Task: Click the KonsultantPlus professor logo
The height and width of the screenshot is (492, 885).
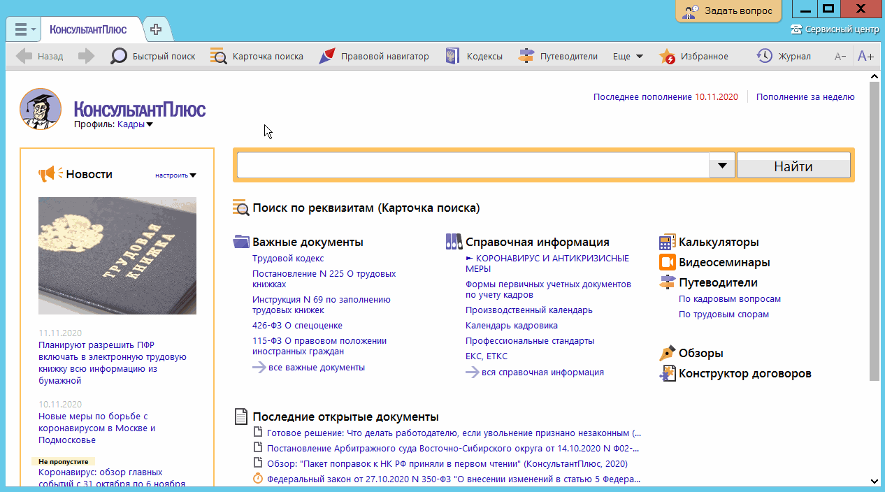Action: (41, 109)
